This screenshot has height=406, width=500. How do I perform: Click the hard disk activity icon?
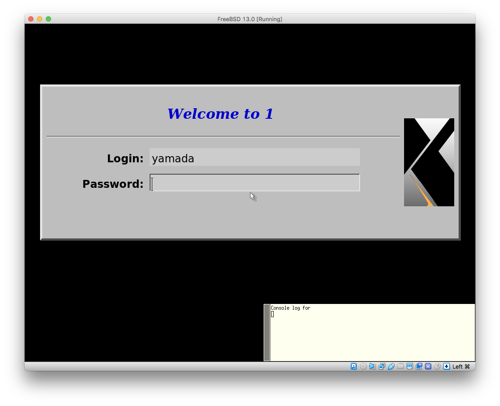click(x=354, y=366)
